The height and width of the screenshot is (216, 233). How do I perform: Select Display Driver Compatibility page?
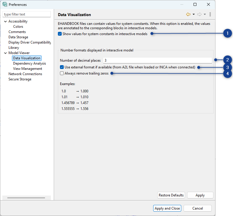click(30, 42)
